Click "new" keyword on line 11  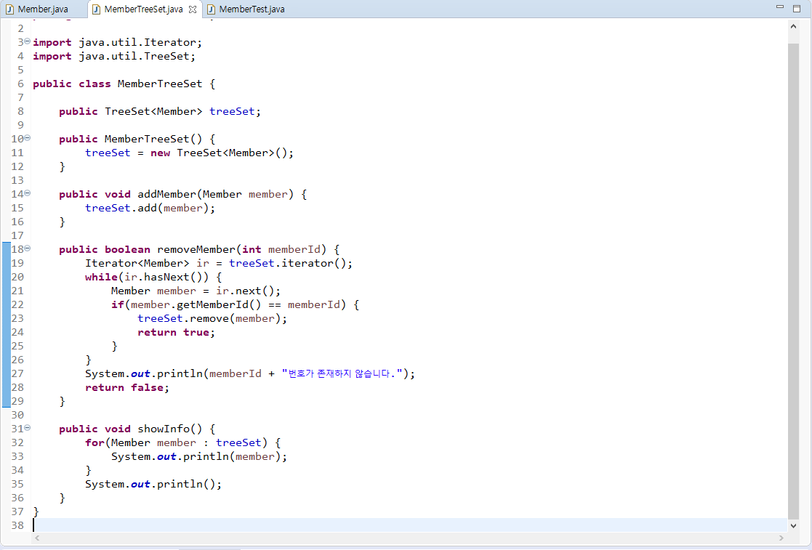point(161,153)
